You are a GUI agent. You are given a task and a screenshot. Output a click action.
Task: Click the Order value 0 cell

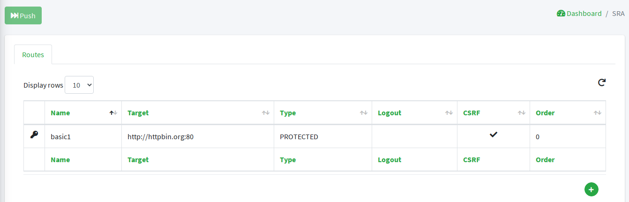pos(538,137)
